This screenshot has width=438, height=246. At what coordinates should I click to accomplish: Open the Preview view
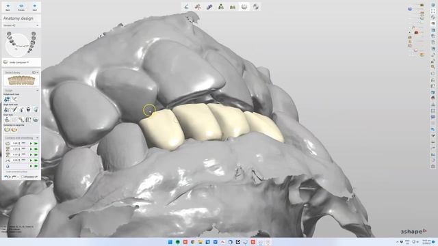click(x=21, y=7)
